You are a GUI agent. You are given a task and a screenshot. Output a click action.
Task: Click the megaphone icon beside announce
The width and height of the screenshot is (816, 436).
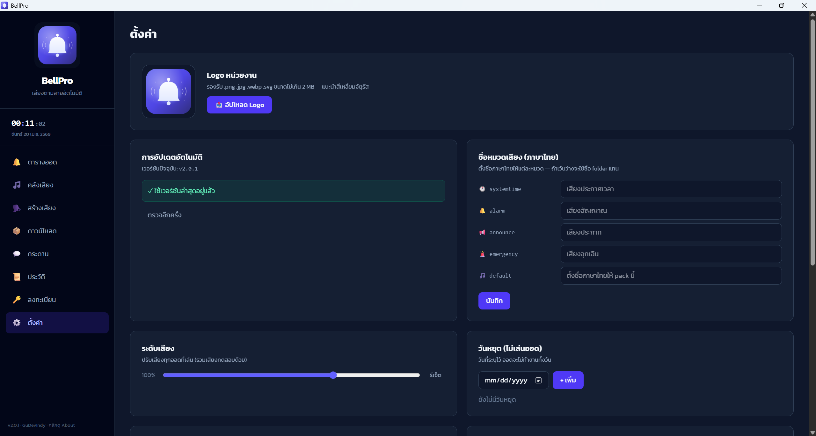[482, 232]
